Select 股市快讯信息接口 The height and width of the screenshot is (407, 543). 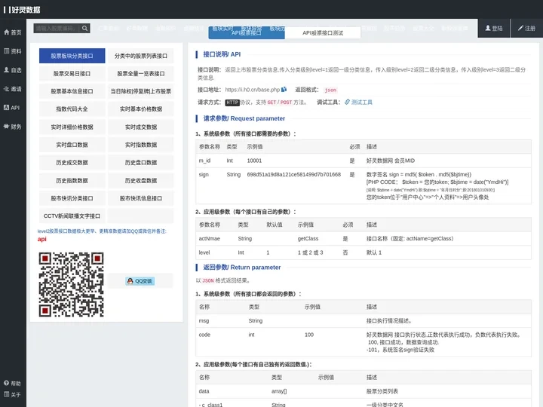[x=141, y=198]
